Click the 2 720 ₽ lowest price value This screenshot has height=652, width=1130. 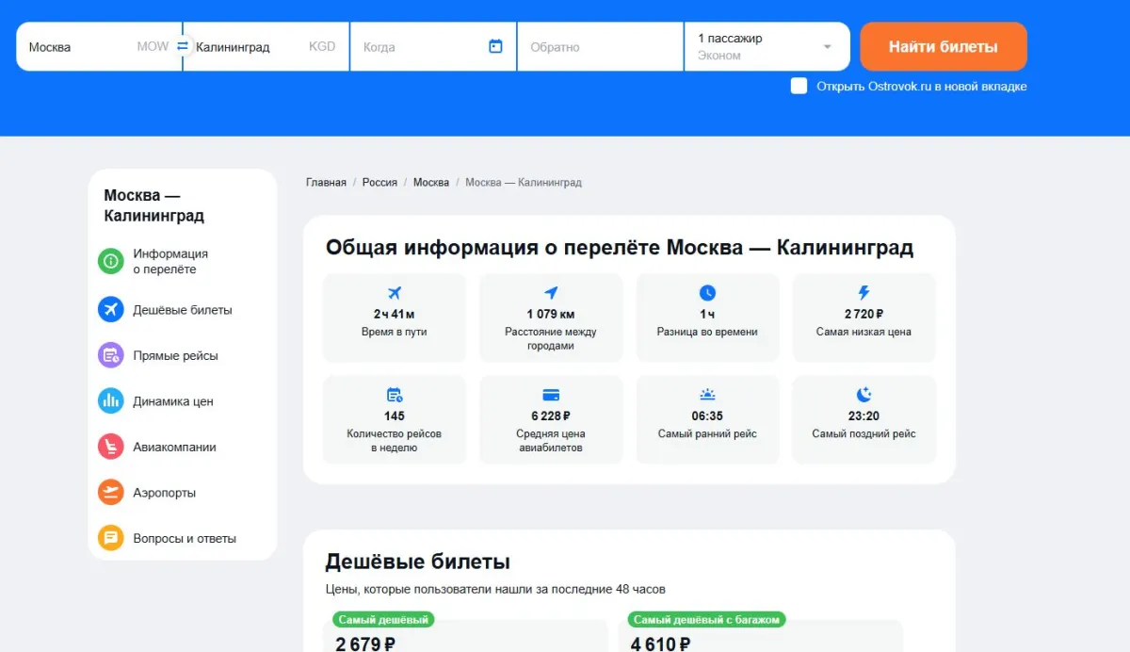(864, 315)
